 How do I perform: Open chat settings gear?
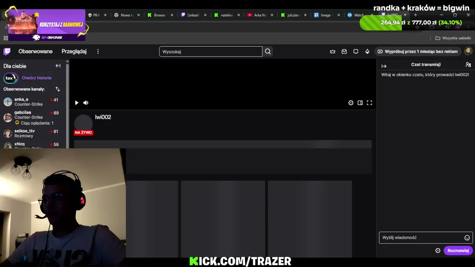coord(438,251)
